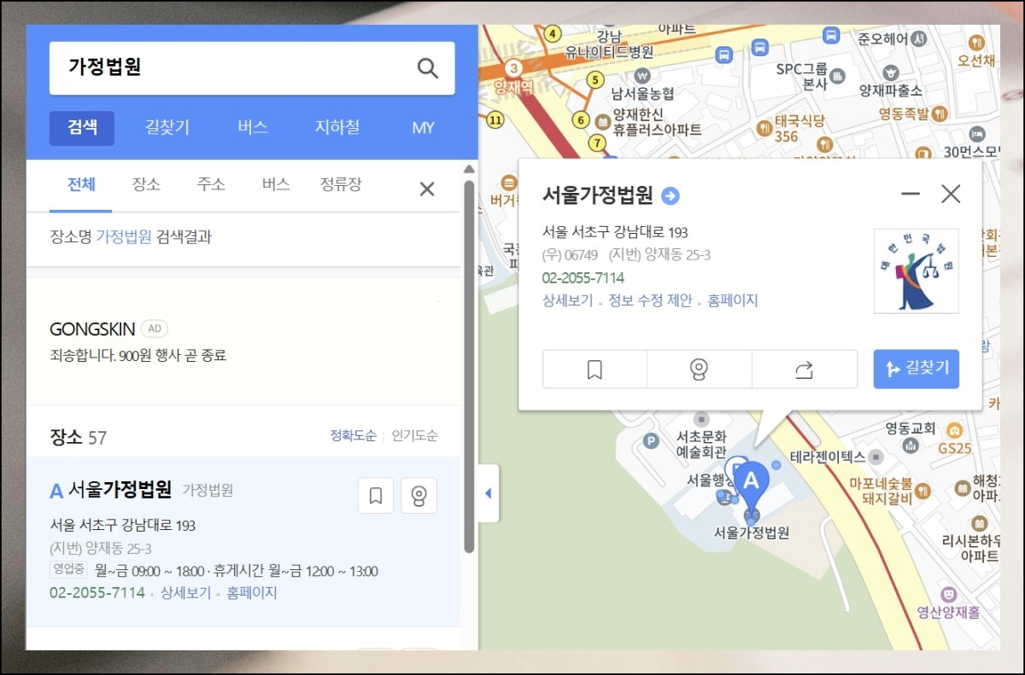
Task: Click the results panel vertical scrollbar
Action: pyautogui.click(x=469, y=367)
